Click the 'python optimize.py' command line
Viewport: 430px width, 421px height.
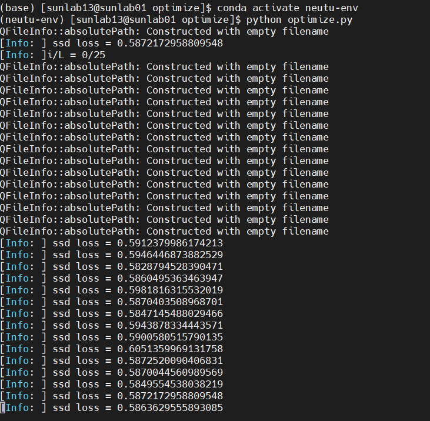(x=176, y=20)
